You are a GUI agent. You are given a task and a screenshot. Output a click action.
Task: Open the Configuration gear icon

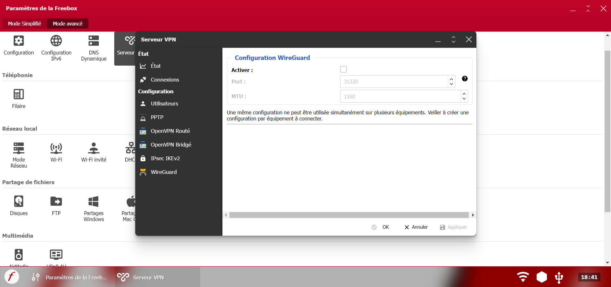click(19, 41)
